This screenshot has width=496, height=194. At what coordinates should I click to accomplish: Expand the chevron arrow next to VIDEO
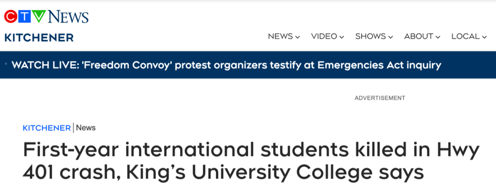tap(342, 37)
